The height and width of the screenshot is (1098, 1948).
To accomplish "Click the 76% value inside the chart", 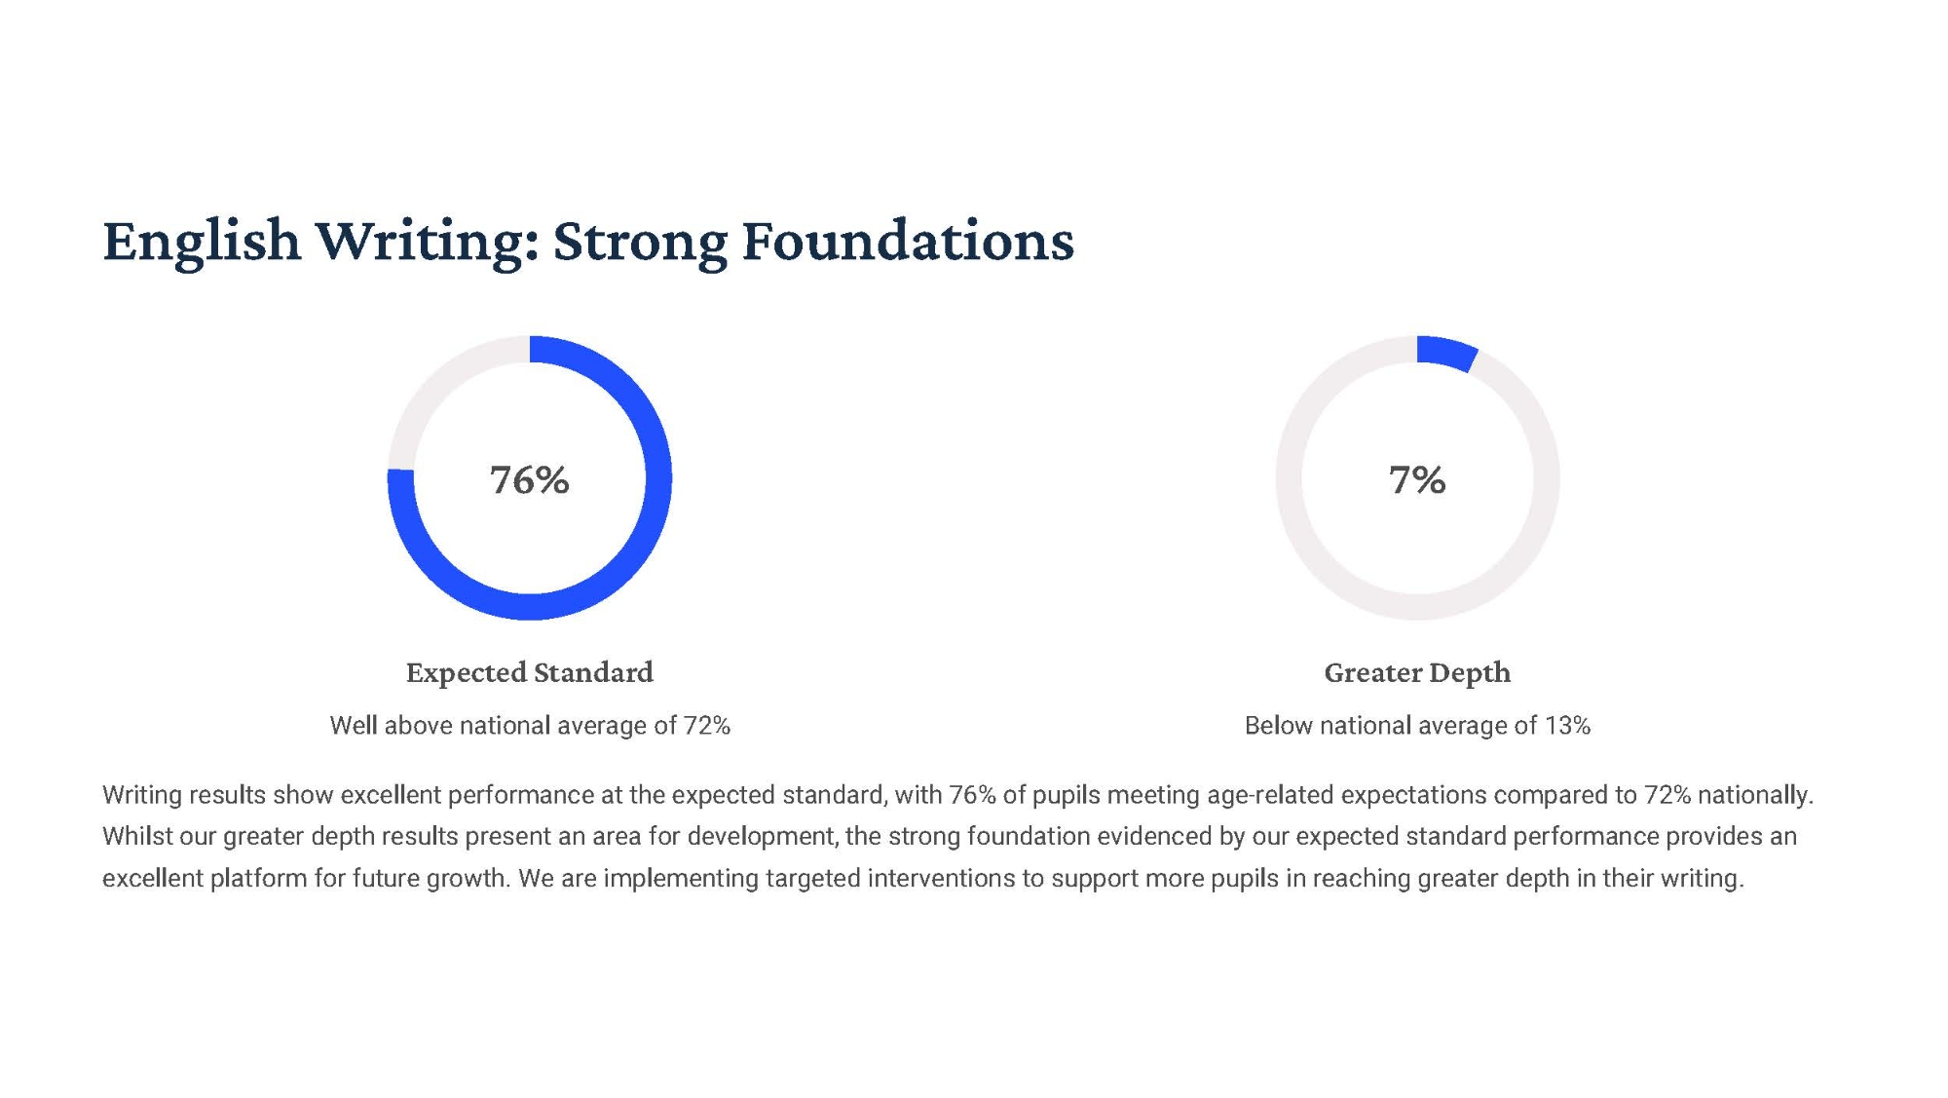I will pos(529,479).
